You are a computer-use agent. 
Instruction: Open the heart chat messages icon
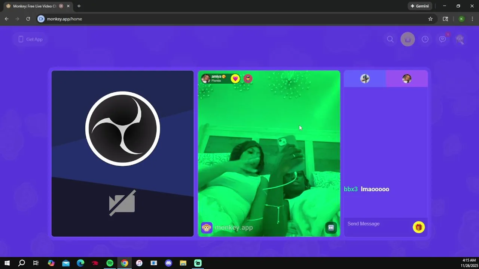coord(443,39)
